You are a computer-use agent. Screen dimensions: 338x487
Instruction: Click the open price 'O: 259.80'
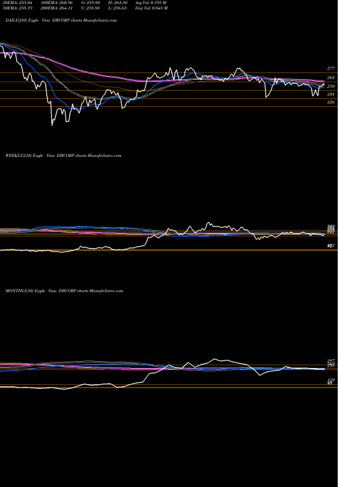(91, 3)
